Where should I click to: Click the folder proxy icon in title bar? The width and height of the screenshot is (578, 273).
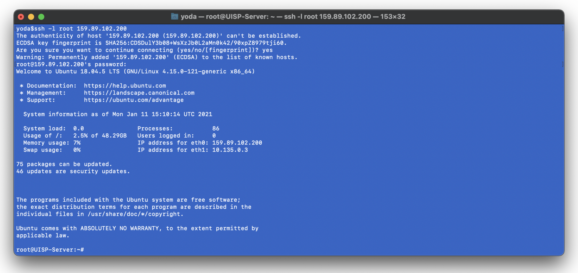pyautogui.click(x=175, y=17)
